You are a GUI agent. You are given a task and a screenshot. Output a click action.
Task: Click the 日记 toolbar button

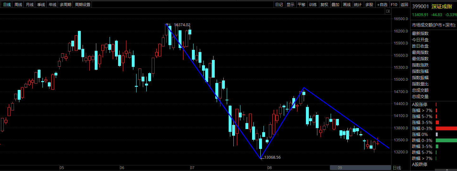pos(279,5)
